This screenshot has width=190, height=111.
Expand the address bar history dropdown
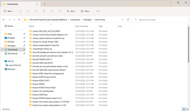coord(122,20)
